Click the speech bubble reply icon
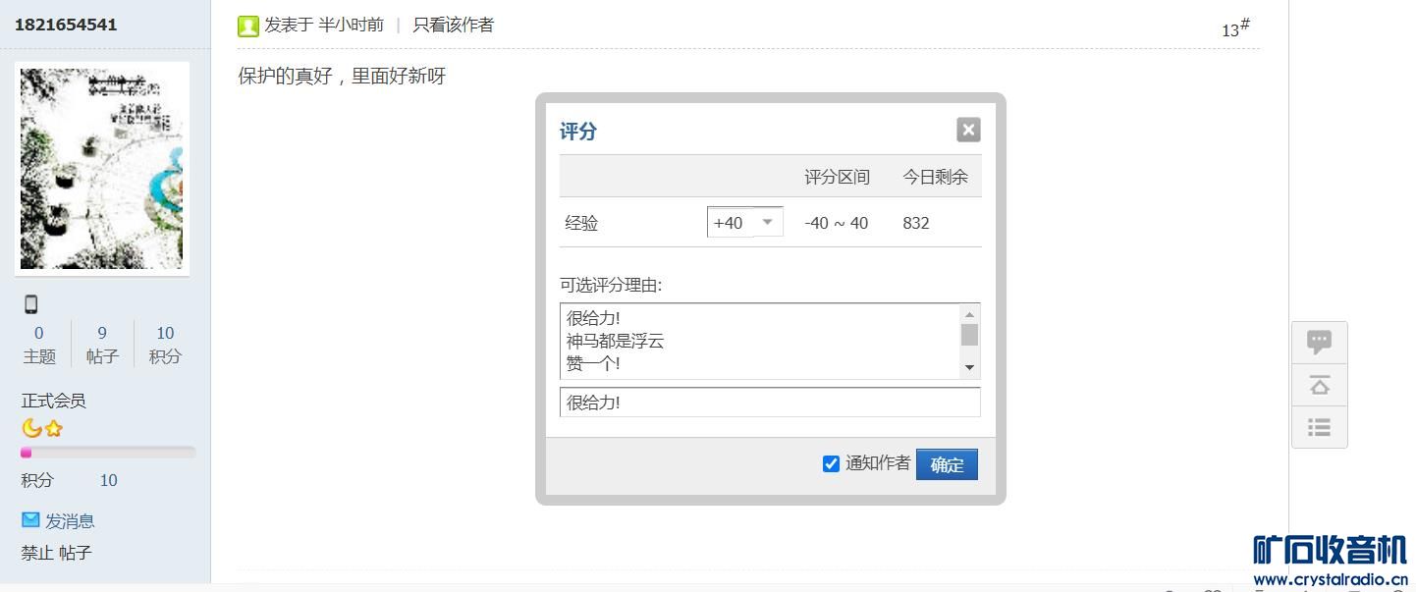The height and width of the screenshot is (592, 1416). coord(1319,342)
